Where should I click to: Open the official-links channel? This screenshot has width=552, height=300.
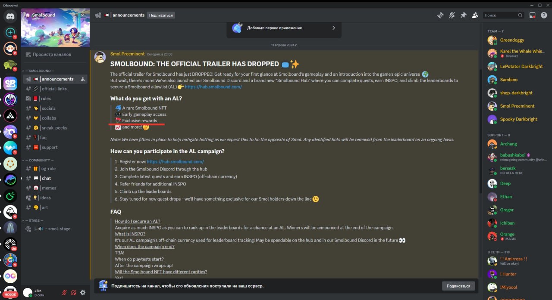55,89
